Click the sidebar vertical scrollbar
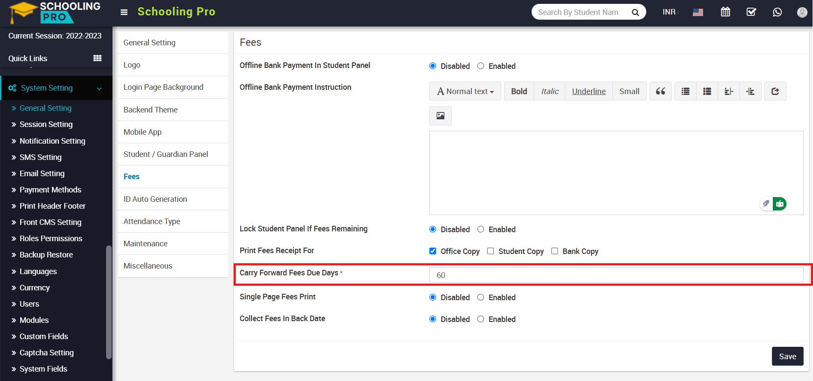Viewport: 813px width, 381px height. click(x=109, y=302)
